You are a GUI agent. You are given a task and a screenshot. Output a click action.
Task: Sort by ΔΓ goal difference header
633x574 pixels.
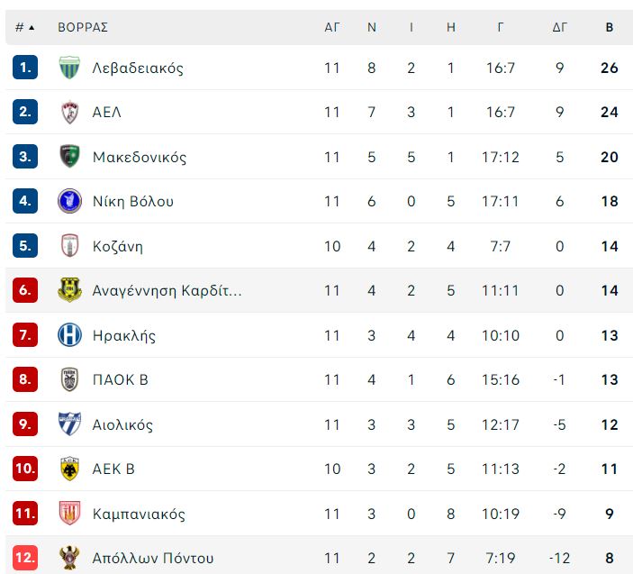(559, 27)
